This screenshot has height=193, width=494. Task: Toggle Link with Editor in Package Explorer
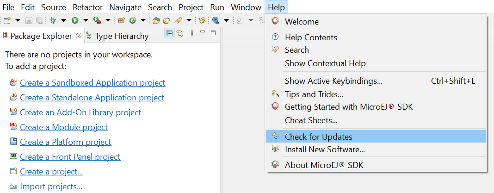(180, 33)
